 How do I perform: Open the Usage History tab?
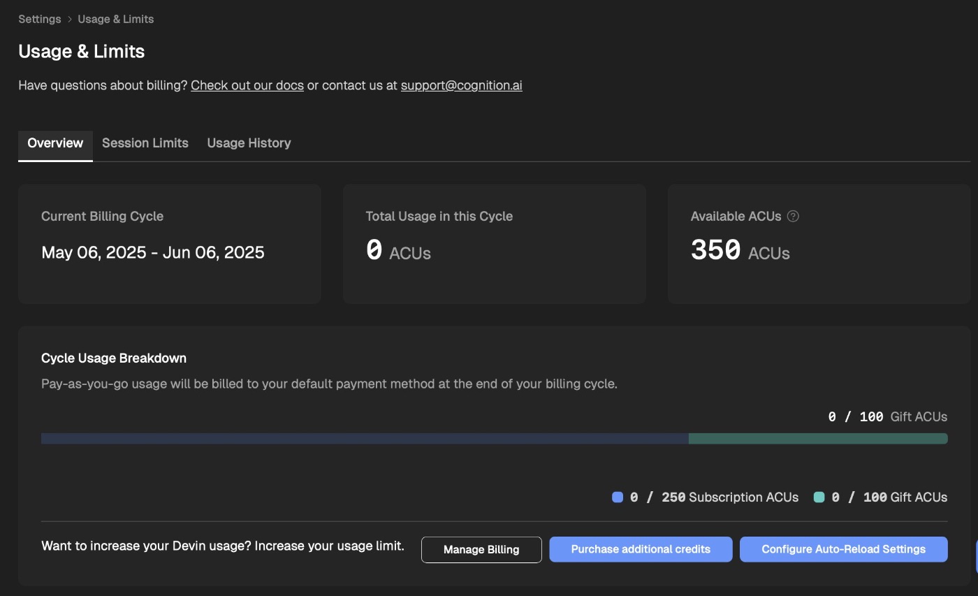pyautogui.click(x=249, y=143)
